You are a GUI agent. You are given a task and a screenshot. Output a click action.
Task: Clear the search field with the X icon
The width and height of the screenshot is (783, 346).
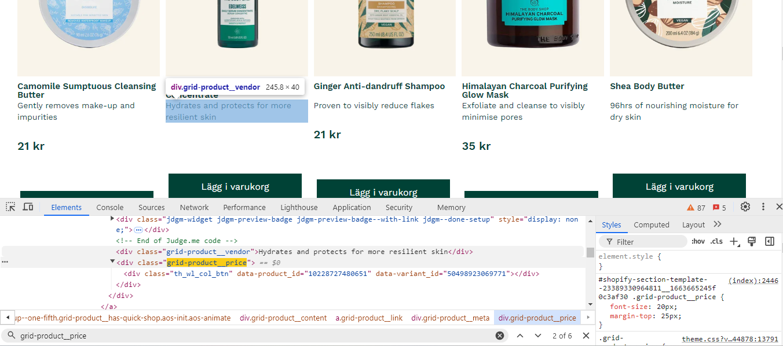point(500,336)
